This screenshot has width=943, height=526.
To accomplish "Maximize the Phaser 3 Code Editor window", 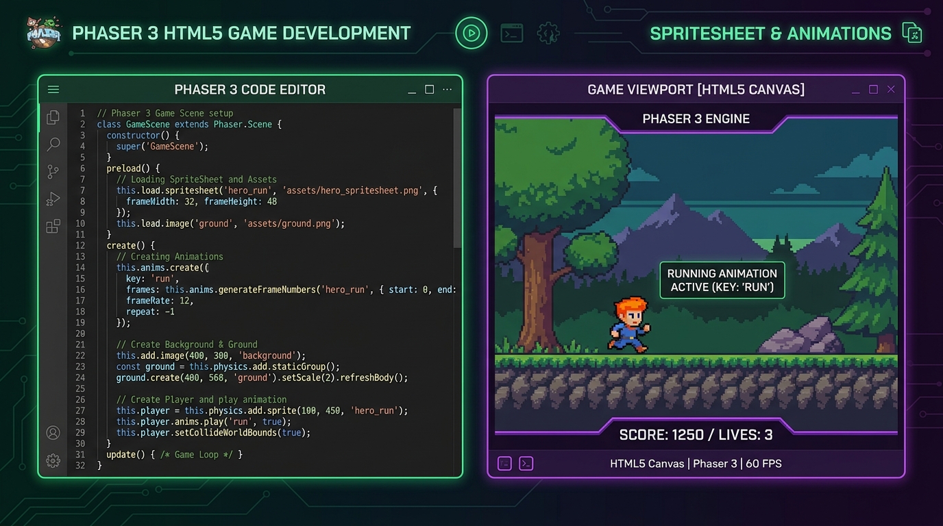I will [x=430, y=90].
